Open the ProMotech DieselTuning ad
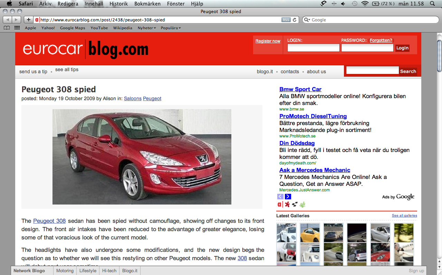The width and height of the screenshot is (442, 275). point(313,116)
